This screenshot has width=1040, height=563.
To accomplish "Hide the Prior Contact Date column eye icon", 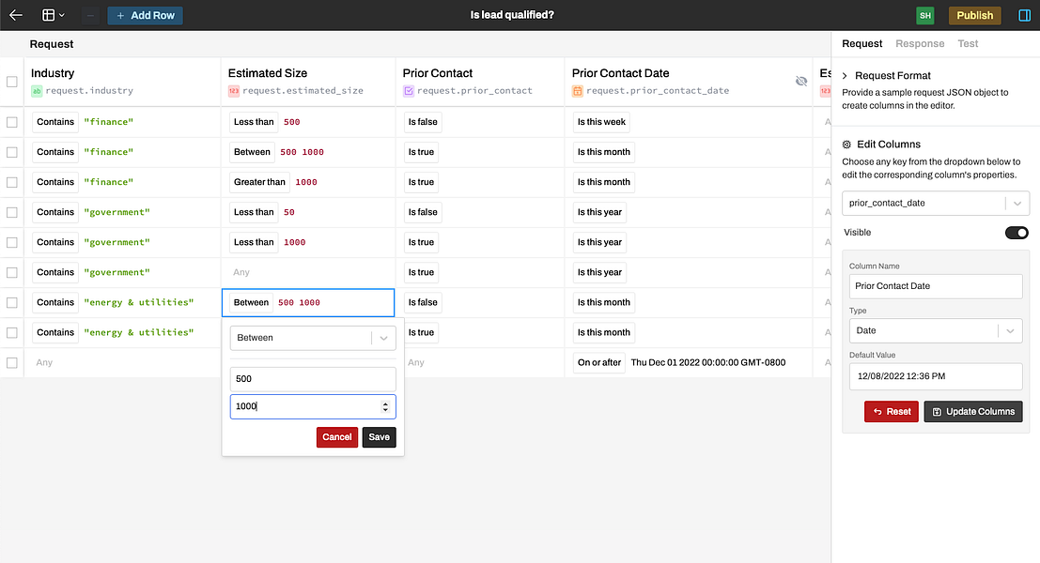I will click(801, 81).
